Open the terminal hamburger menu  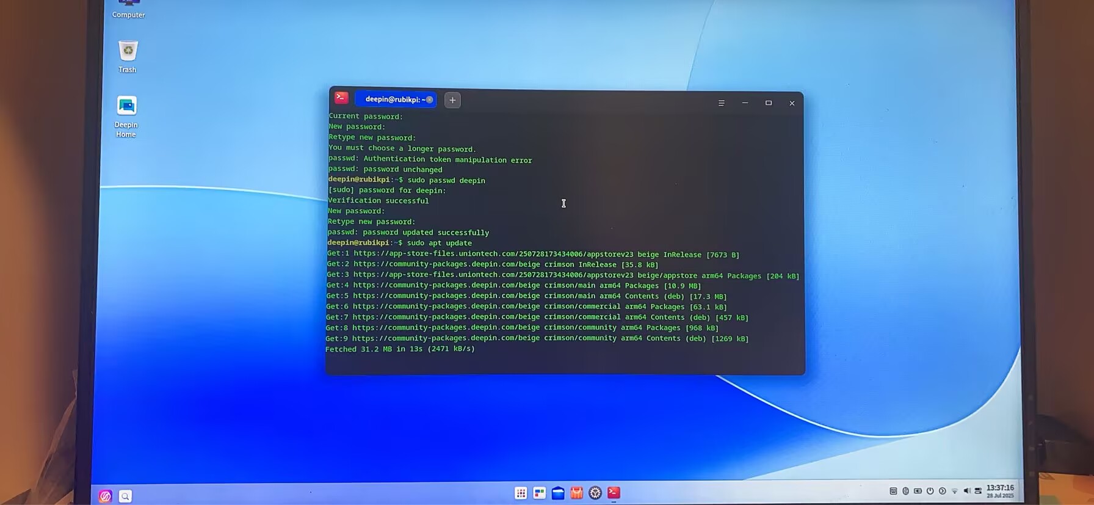pyautogui.click(x=721, y=103)
